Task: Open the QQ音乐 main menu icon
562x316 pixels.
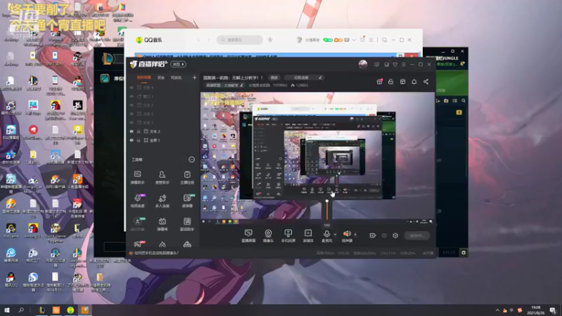Action: tap(371, 40)
